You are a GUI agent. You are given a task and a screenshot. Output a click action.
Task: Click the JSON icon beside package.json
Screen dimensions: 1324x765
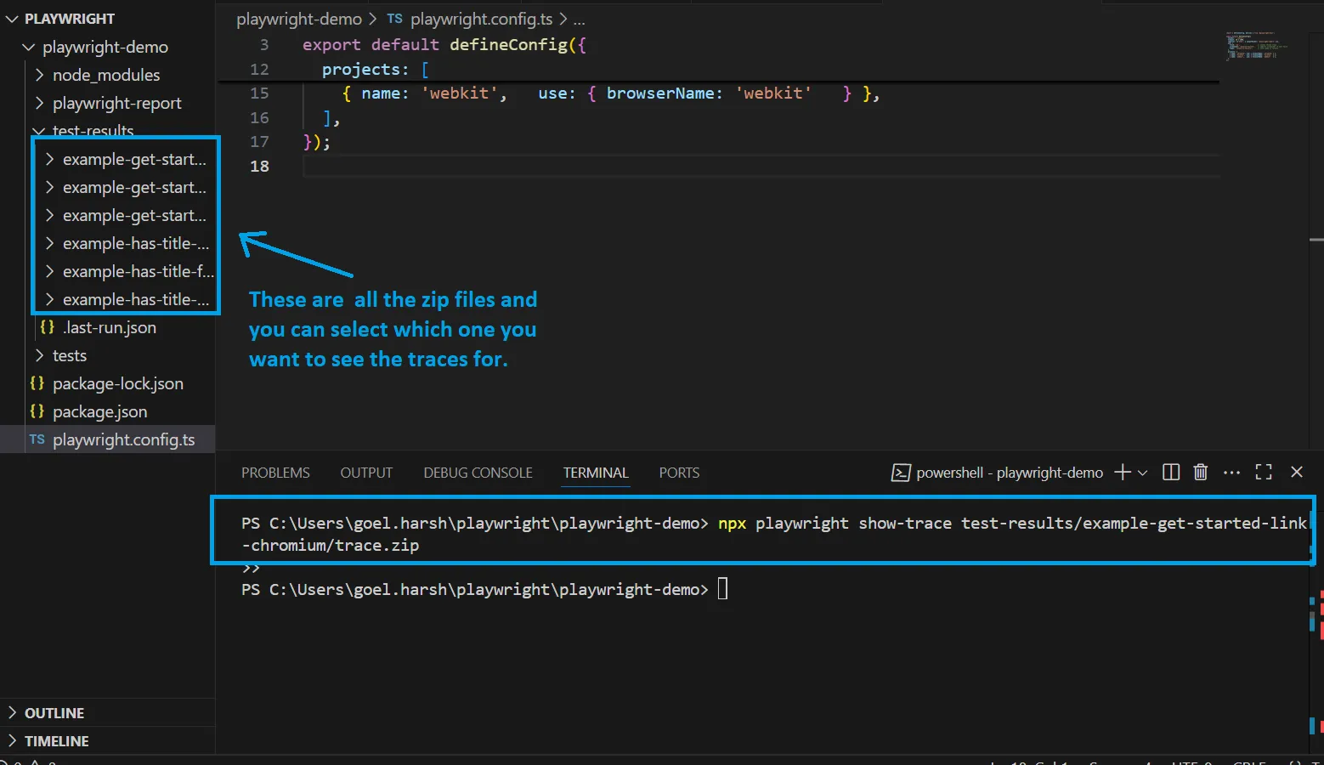point(37,411)
